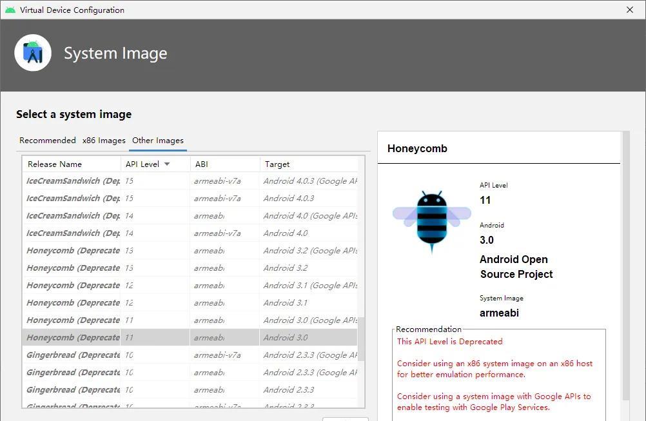Select the Android 4.0 armeabi-v7a row
This screenshot has width=646, height=421.
tap(190, 233)
